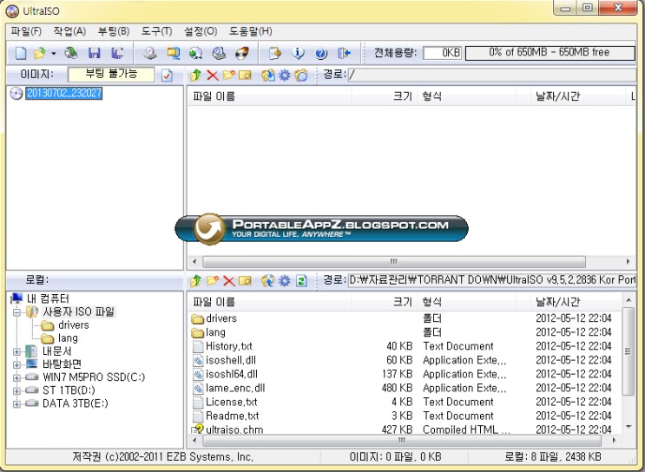
Task: Click the local 경로 path field starting D:
Action: coord(491,280)
